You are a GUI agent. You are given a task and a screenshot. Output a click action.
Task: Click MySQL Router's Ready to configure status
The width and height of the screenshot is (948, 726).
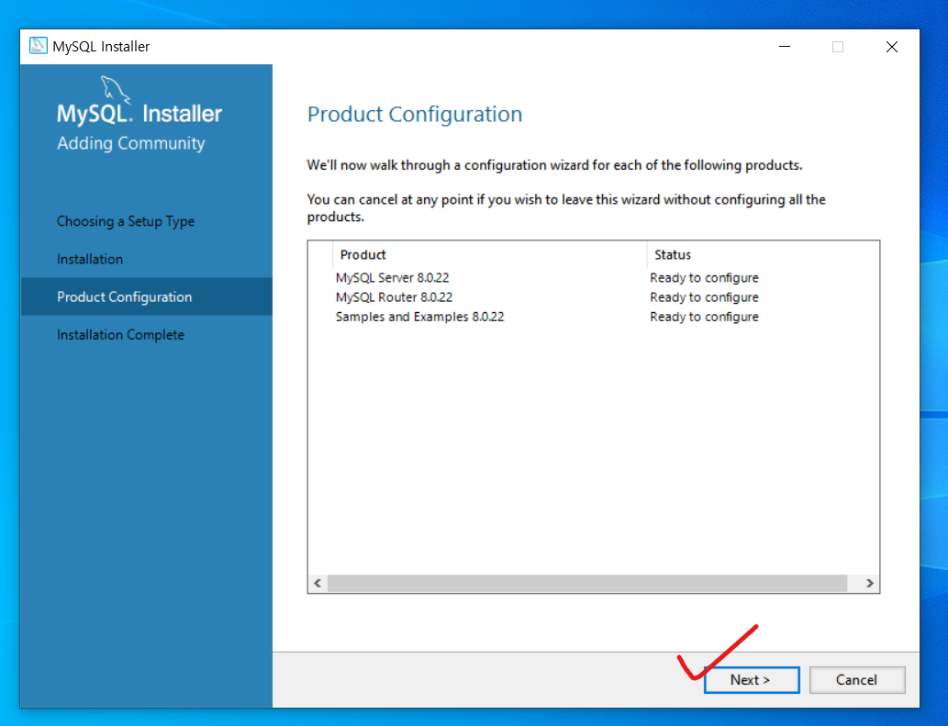(x=705, y=296)
